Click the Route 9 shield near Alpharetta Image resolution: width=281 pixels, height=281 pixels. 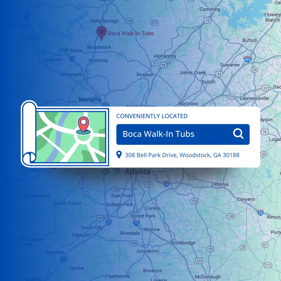coord(154,63)
